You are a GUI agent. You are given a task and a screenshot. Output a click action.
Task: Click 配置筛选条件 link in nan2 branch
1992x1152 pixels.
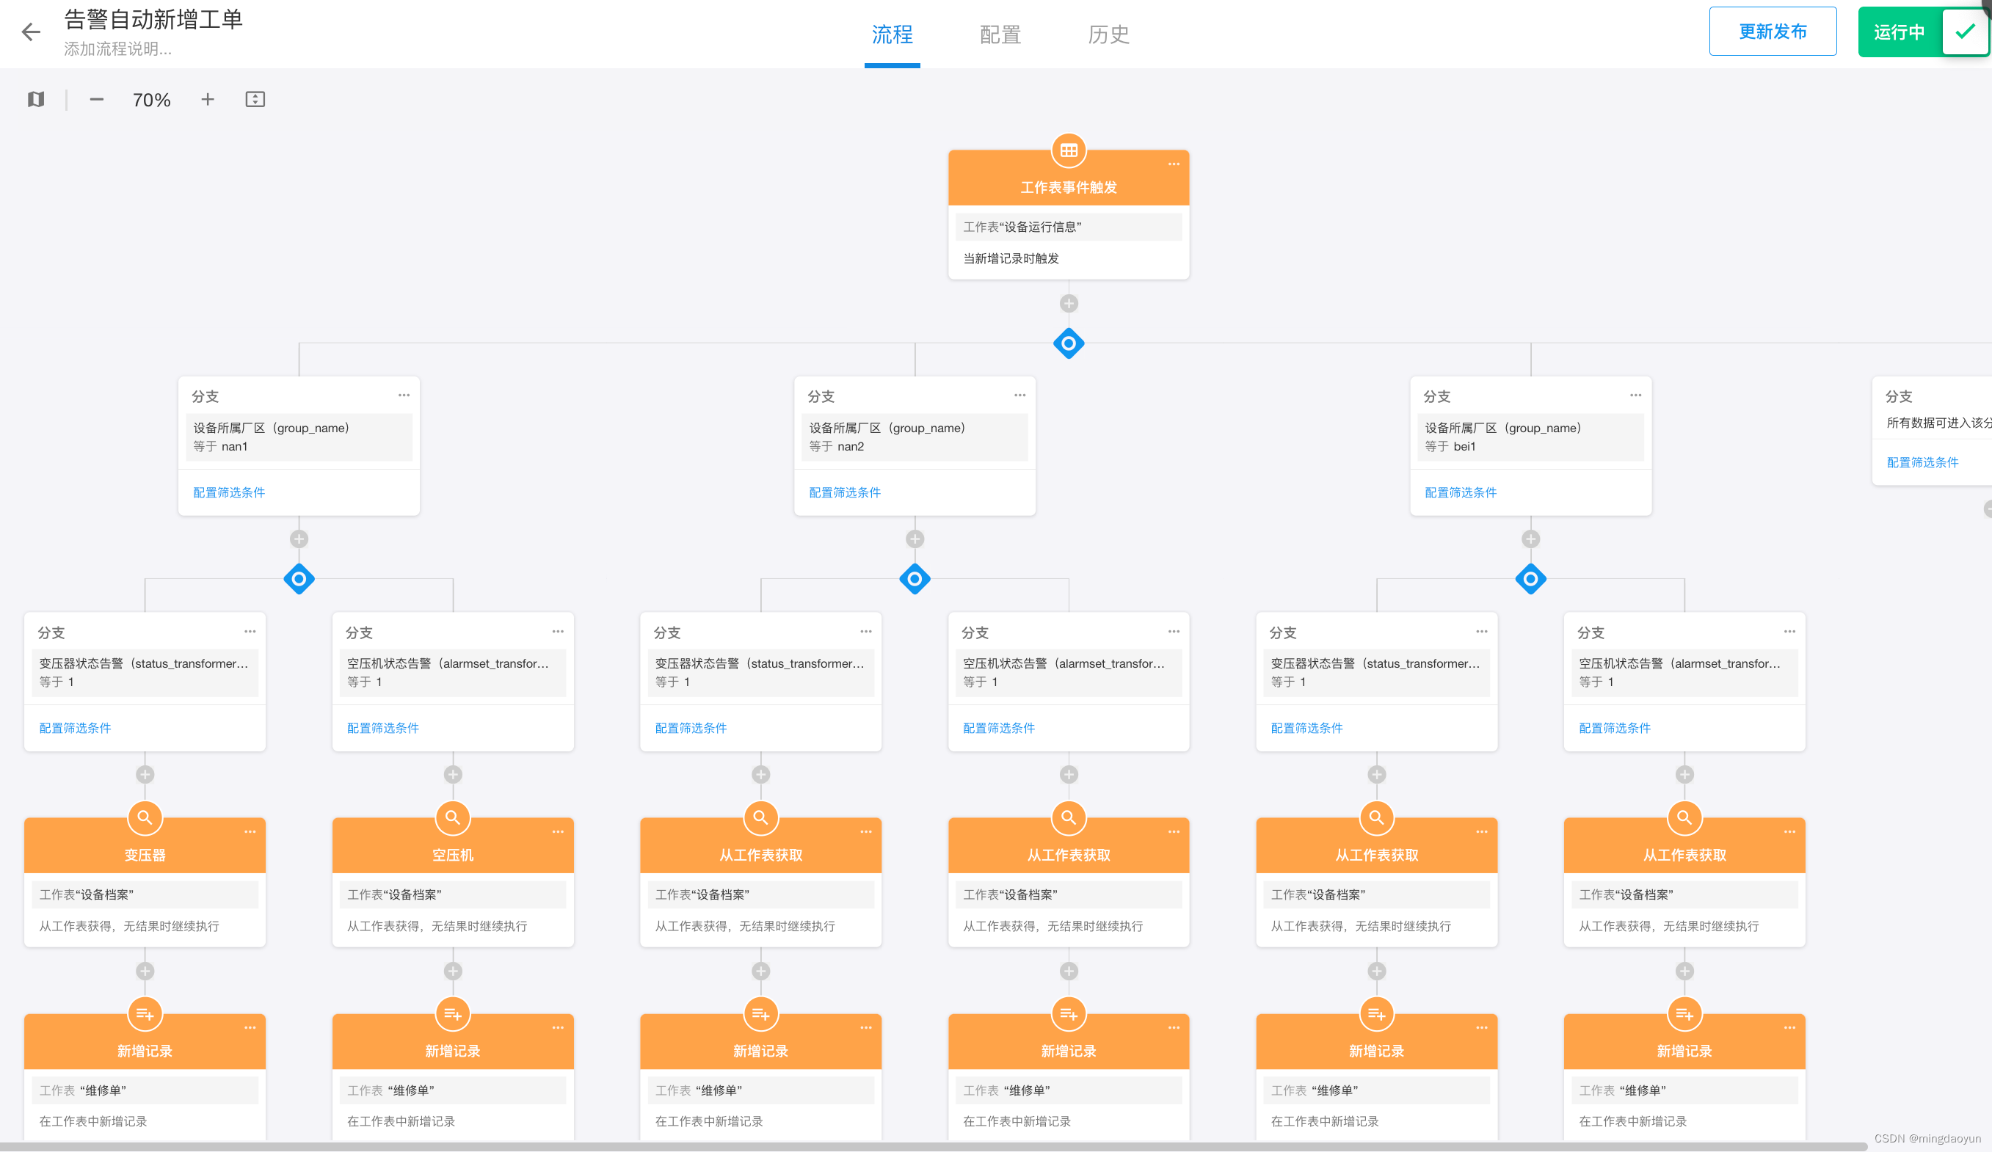845,492
